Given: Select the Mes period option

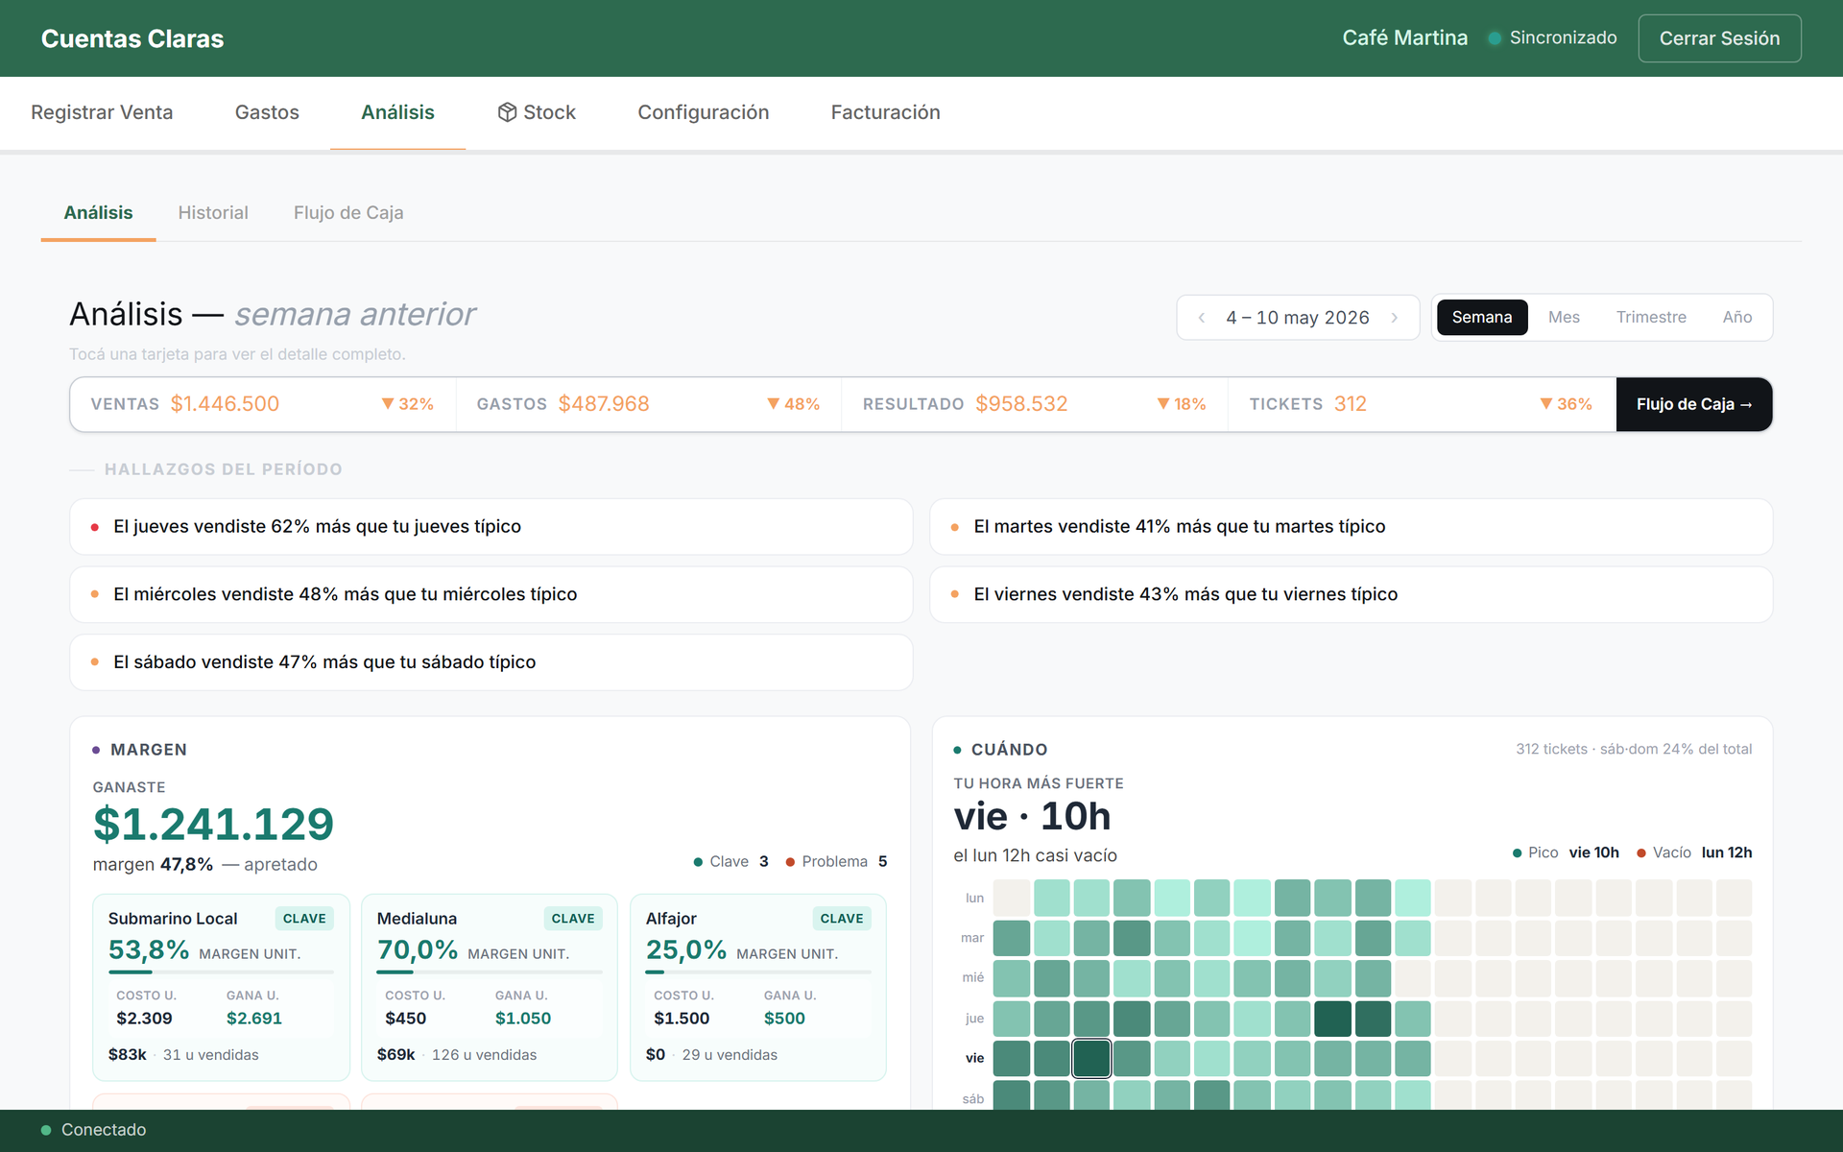Looking at the screenshot, I should 1564,317.
